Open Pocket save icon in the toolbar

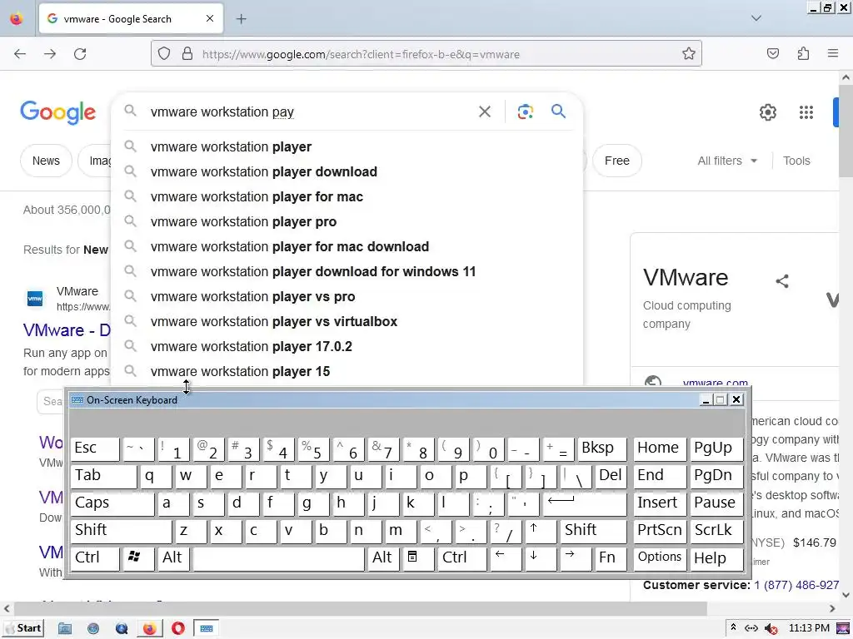pos(773,53)
